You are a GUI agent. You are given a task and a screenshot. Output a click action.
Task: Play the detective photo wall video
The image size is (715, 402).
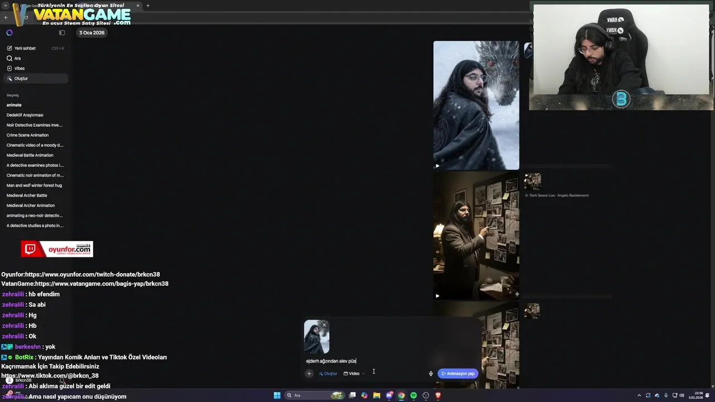click(437, 296)
